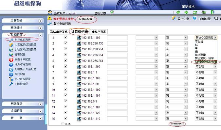The width and height of the screenshot is (221, 130).
Task: Toggle the checkbox for 192.168.1.200 row
Action: coord(65,66)
